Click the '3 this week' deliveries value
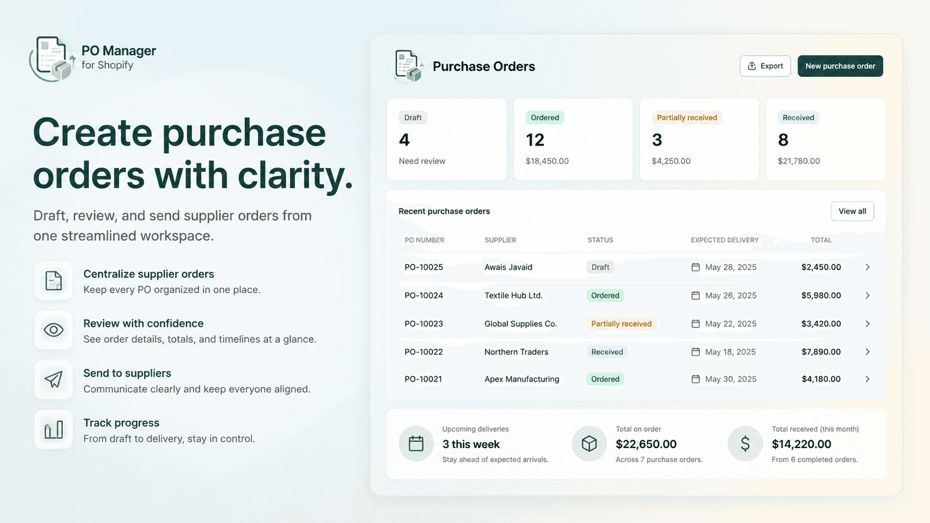 [471, 444]
